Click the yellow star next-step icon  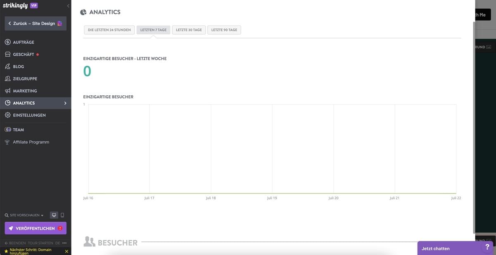coord(6,251)
